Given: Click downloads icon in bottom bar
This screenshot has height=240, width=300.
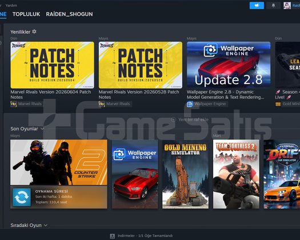Looking at the screenshot, I should (113, 236).
